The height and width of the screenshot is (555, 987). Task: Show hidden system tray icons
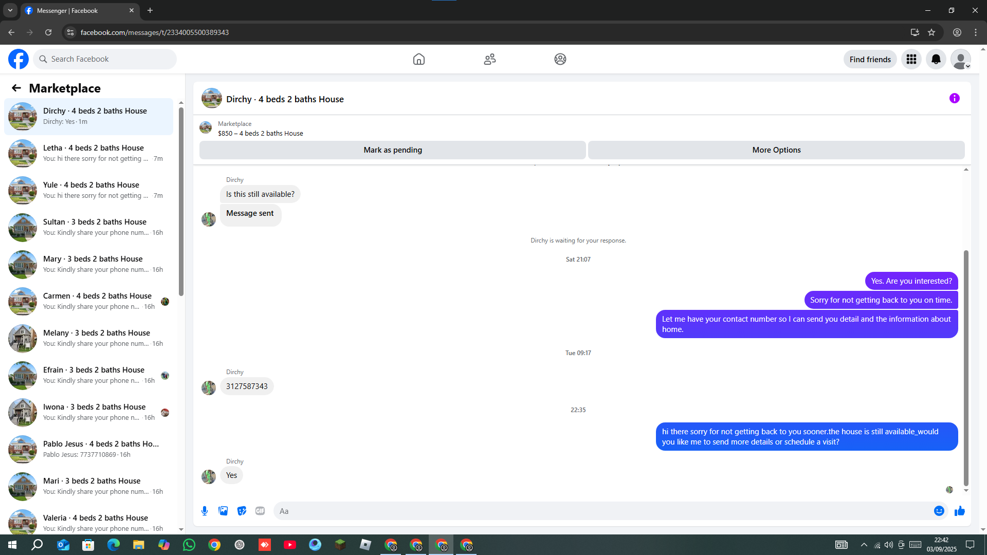point(864,545)
